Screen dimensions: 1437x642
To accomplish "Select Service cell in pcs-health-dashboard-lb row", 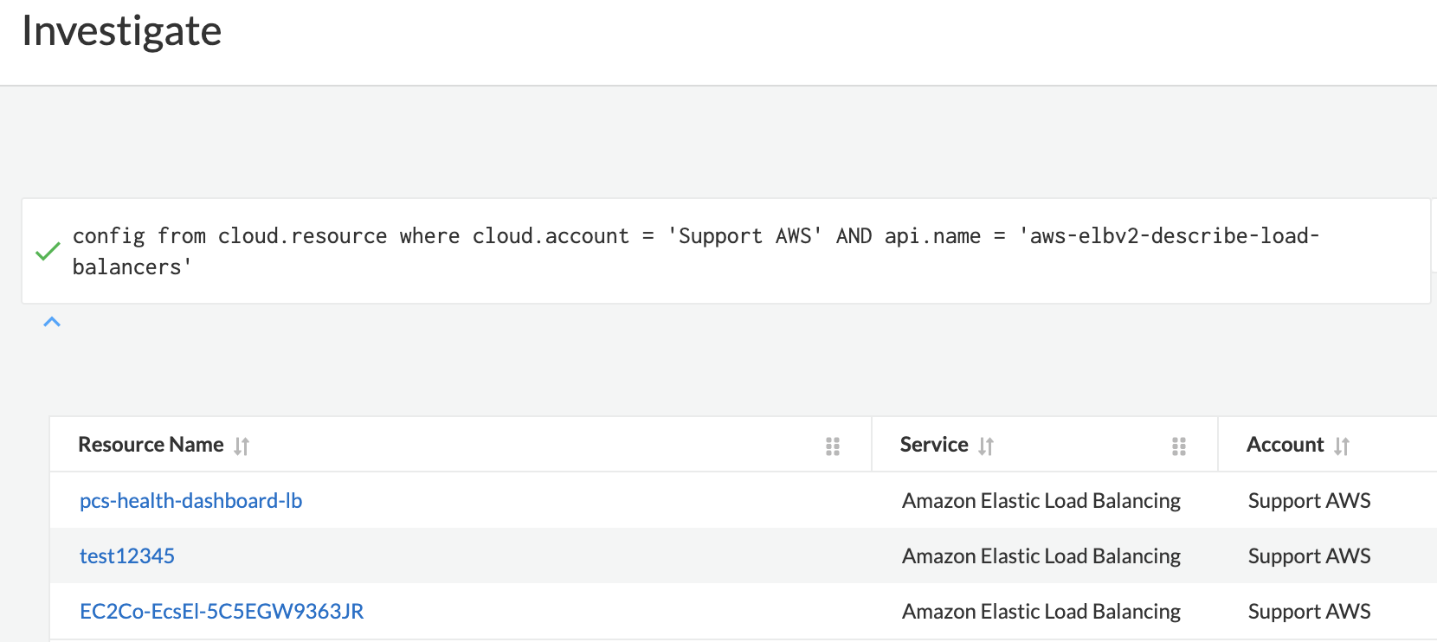I will click(1041, 501).
